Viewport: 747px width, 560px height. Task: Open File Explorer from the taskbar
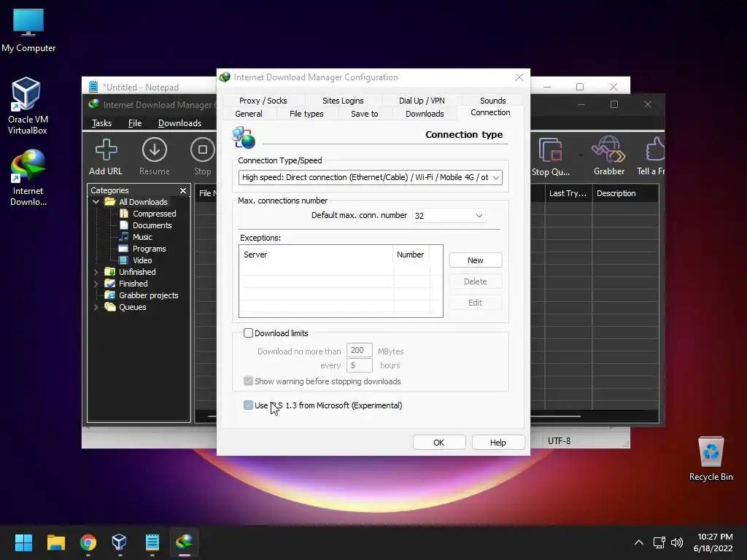point(55,542)
